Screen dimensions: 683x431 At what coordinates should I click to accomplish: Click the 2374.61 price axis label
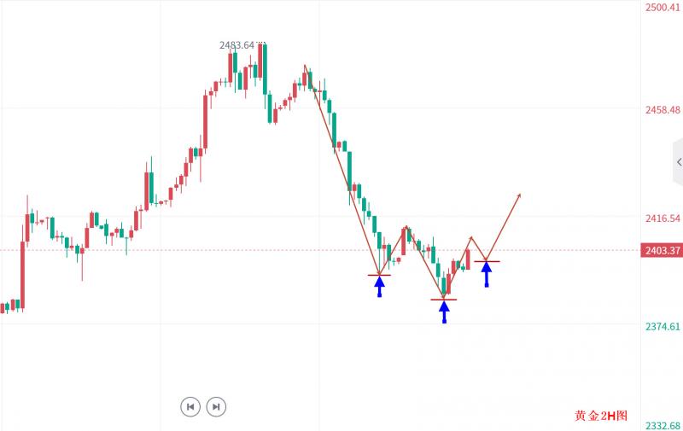tap(662, 326)
